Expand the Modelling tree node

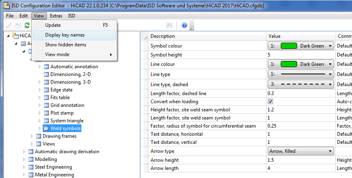24,159
